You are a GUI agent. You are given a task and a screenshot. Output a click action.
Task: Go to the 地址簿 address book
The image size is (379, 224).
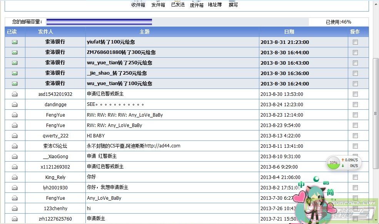tap(215, 5)
